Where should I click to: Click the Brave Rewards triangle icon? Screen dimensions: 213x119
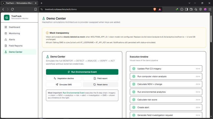tap(160, 9)
